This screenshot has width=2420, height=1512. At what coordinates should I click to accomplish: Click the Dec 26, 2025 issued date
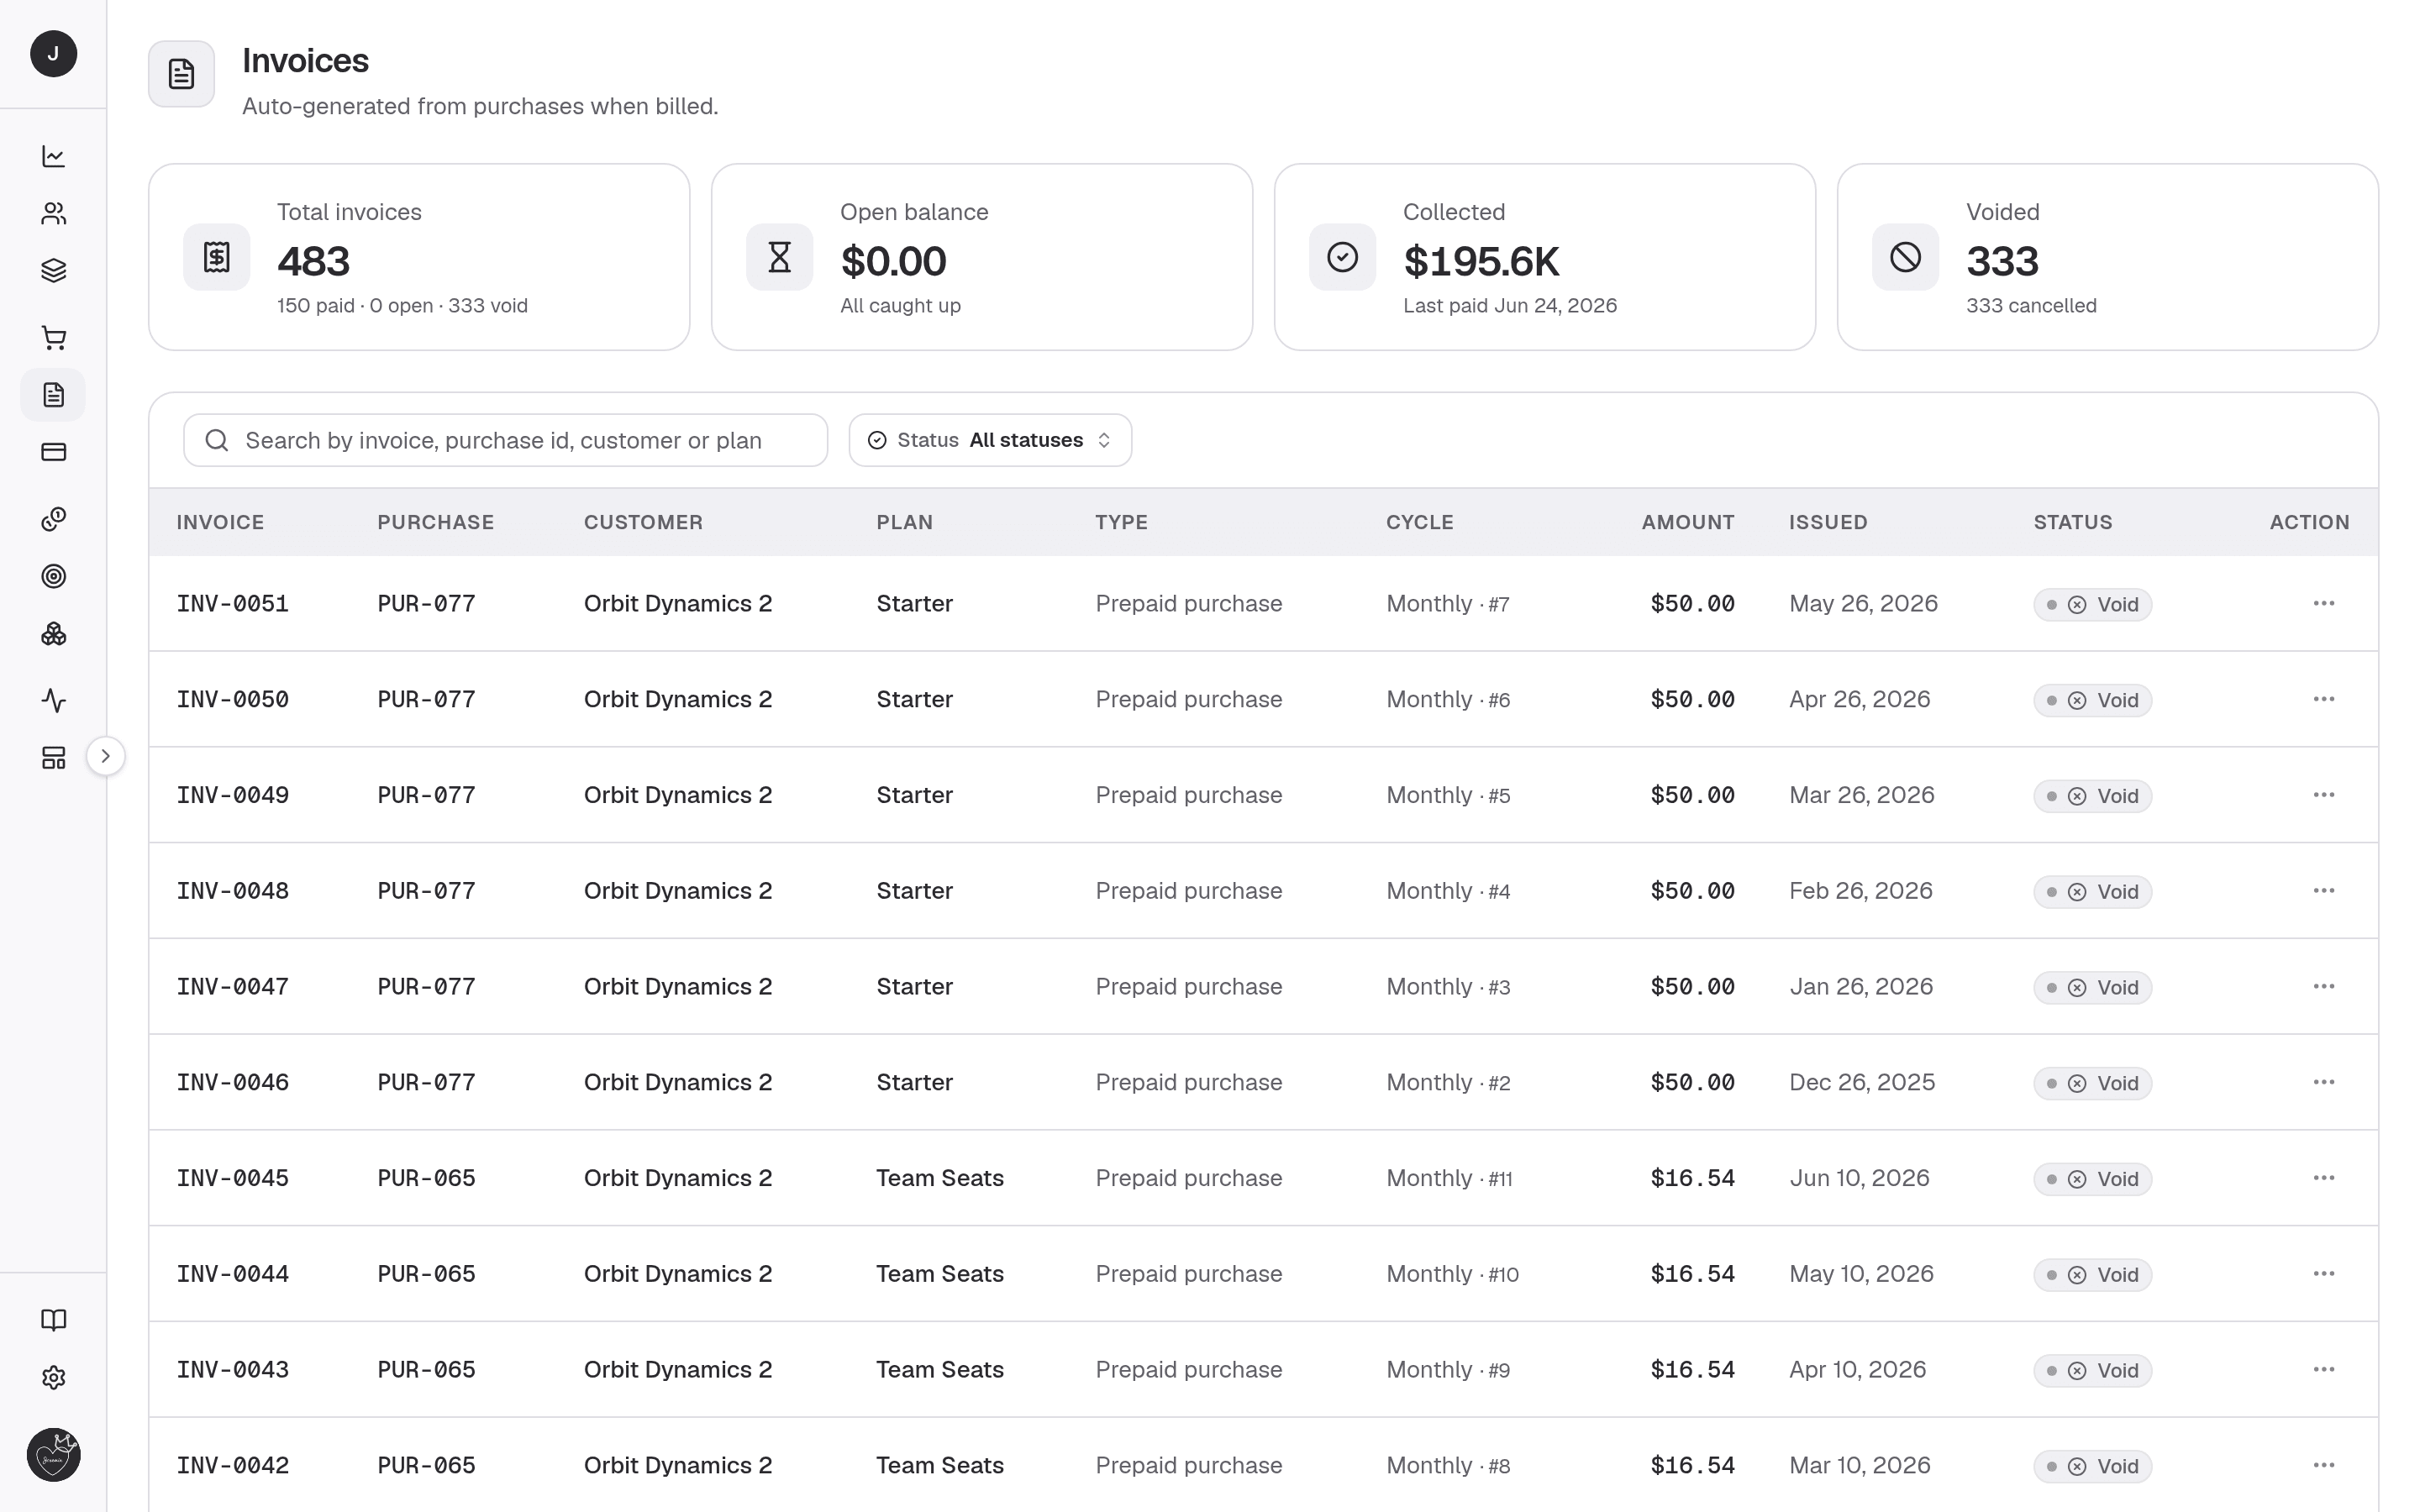(x=1862, y=1083)
